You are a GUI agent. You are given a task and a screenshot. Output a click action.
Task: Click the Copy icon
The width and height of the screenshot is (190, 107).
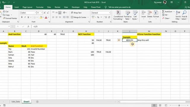(4, 15)
